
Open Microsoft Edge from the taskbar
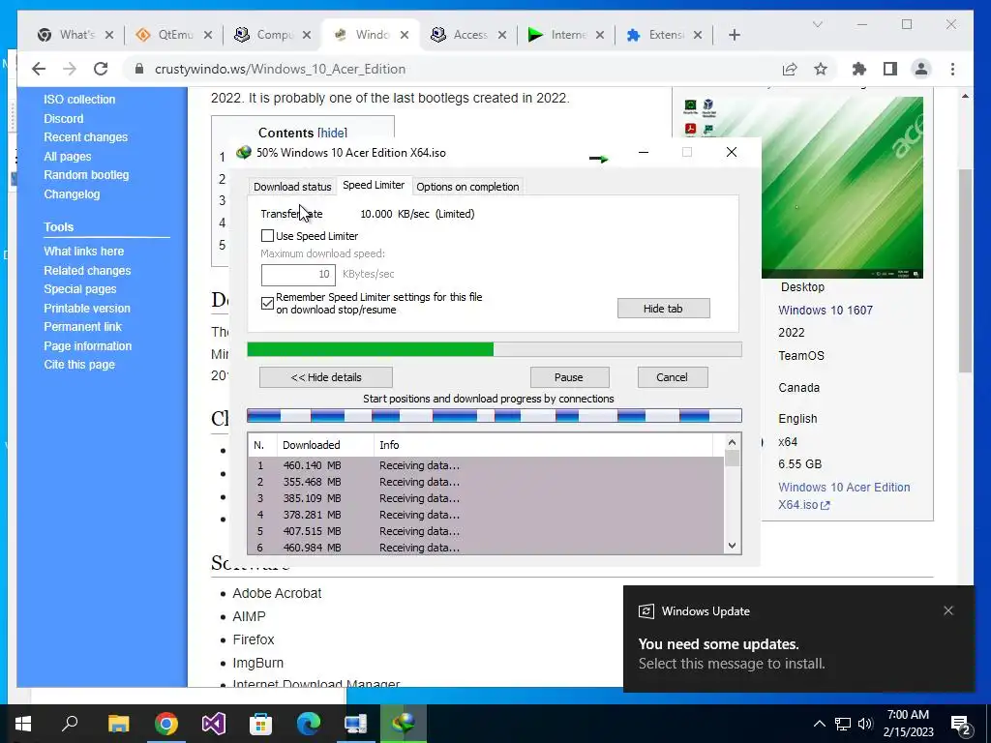pos(309,724)
